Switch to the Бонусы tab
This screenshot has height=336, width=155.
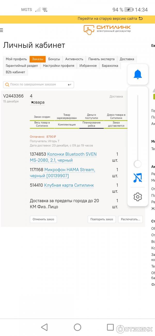pos(54,59)
